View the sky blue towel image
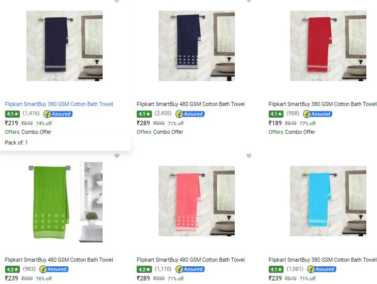 click(x=328, y=201)
